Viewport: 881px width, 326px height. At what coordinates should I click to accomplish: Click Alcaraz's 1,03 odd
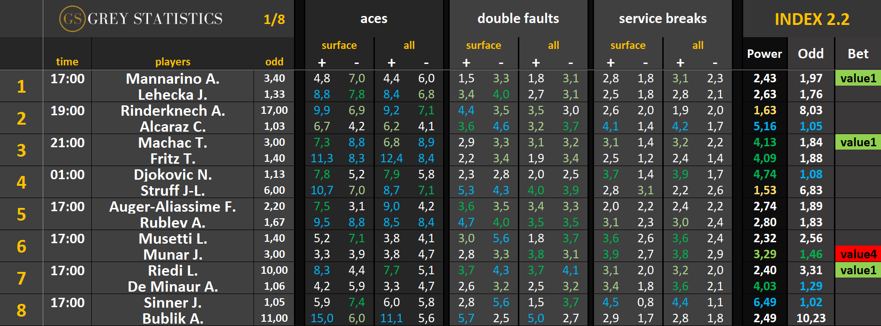pos(274,126)
